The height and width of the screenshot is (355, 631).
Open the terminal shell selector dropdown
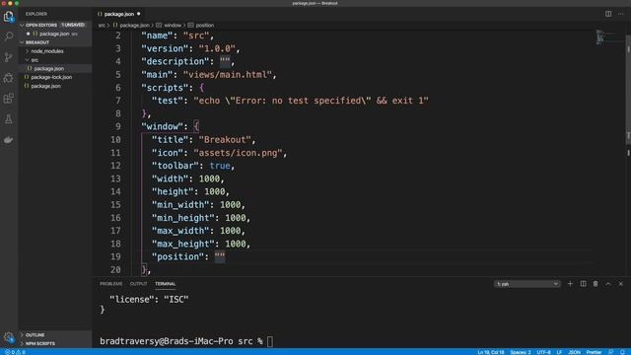tap(526, 284)
